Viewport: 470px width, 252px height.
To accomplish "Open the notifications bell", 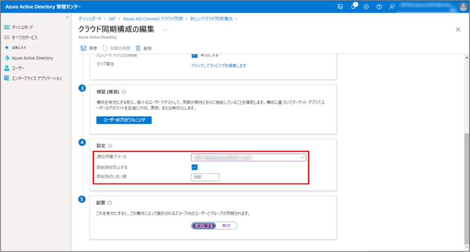I will [354, 6].
